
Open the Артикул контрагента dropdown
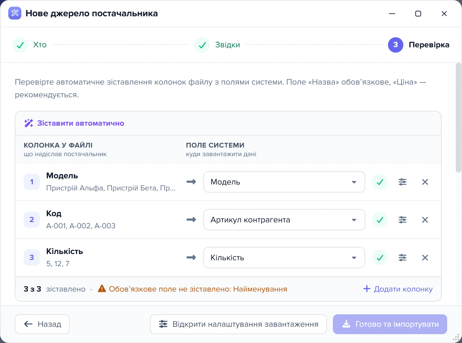(284, 220)
